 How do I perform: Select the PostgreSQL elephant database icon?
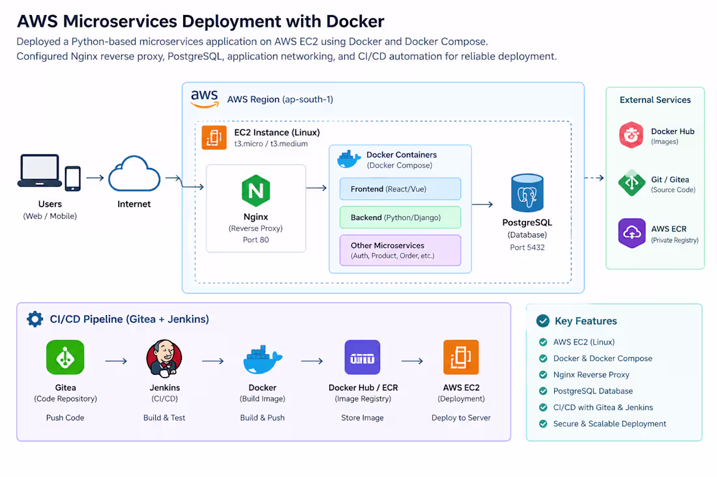click(527, 193)
